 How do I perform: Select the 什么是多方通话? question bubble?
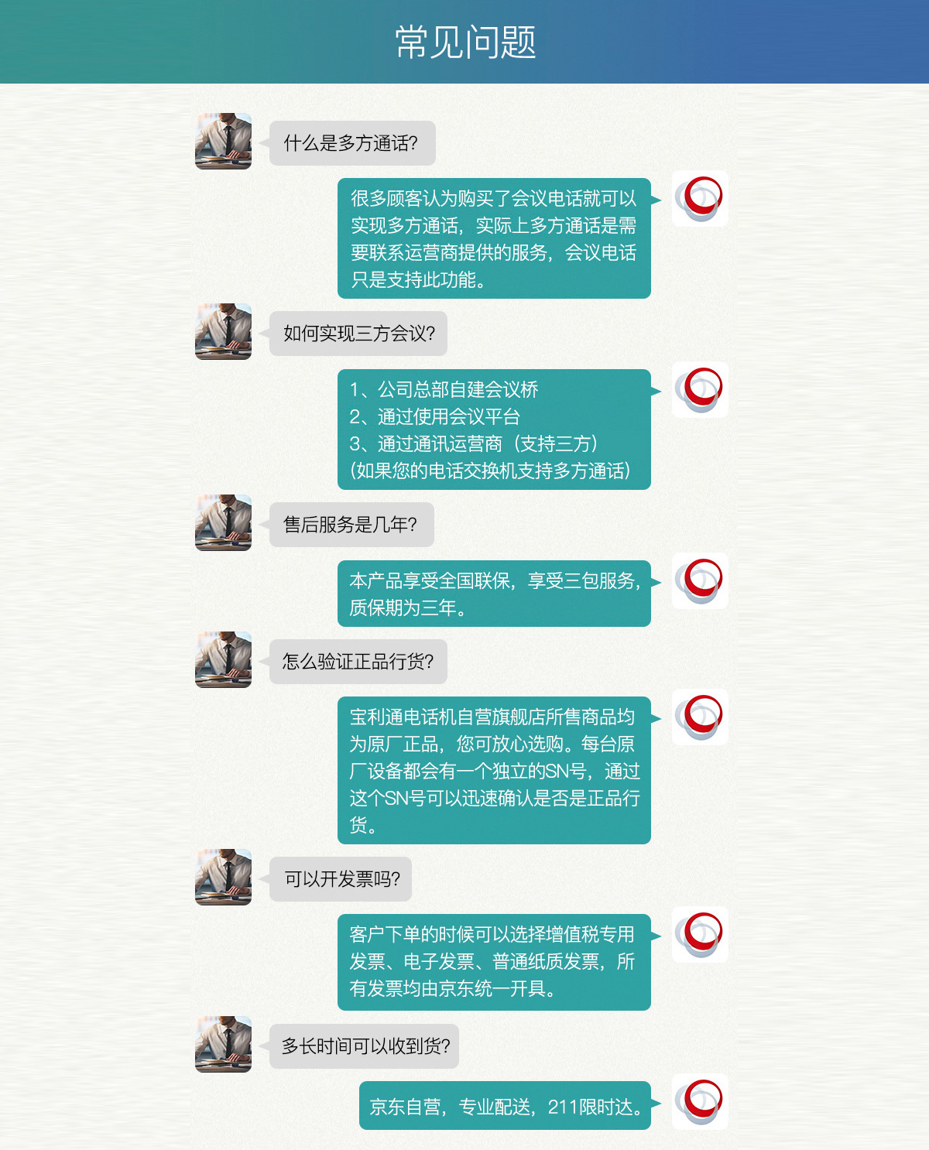tap(352, 143)
